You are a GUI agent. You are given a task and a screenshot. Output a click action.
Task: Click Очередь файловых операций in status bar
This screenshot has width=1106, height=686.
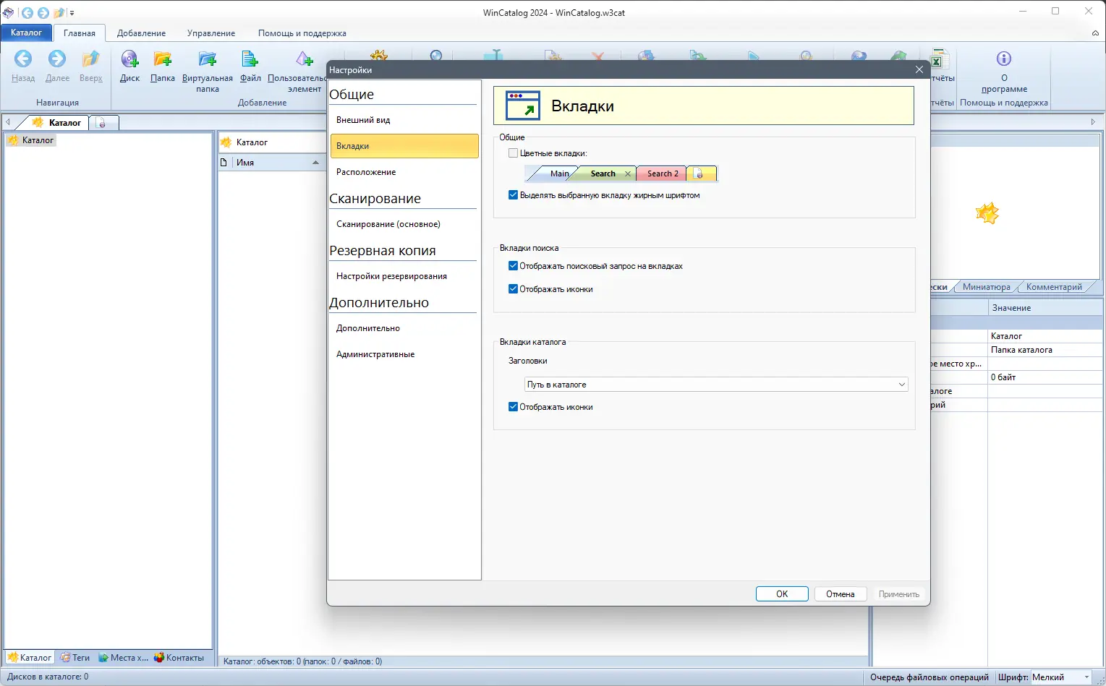click(929, 677)
